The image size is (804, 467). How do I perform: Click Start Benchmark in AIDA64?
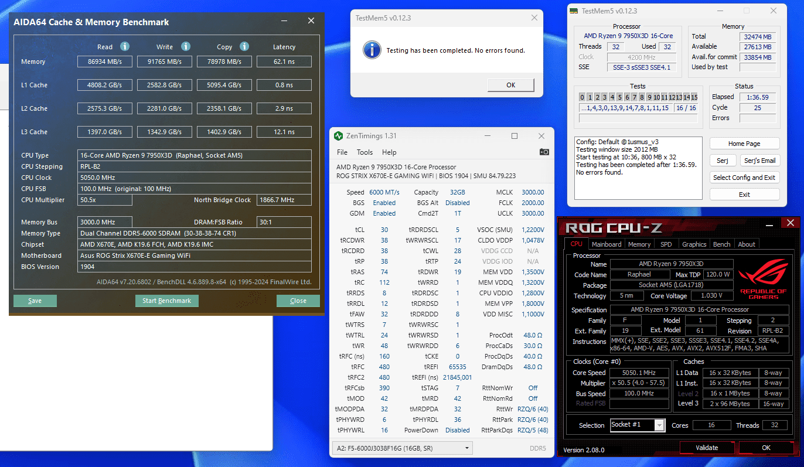(167, 301)
